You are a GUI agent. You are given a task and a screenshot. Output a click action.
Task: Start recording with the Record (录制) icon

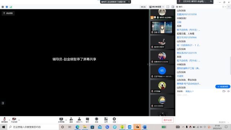97,120
